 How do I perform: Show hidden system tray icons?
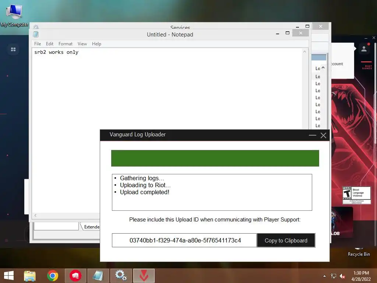point(325,276)
